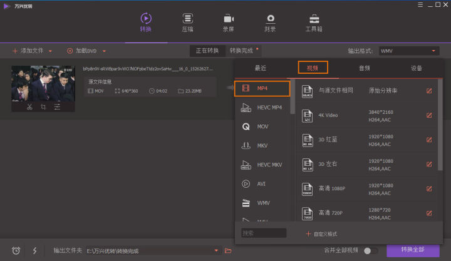Expand the 添加文件 dropdown arrow
This screenshot has width=451, height=261.
(x=50, y=51)
